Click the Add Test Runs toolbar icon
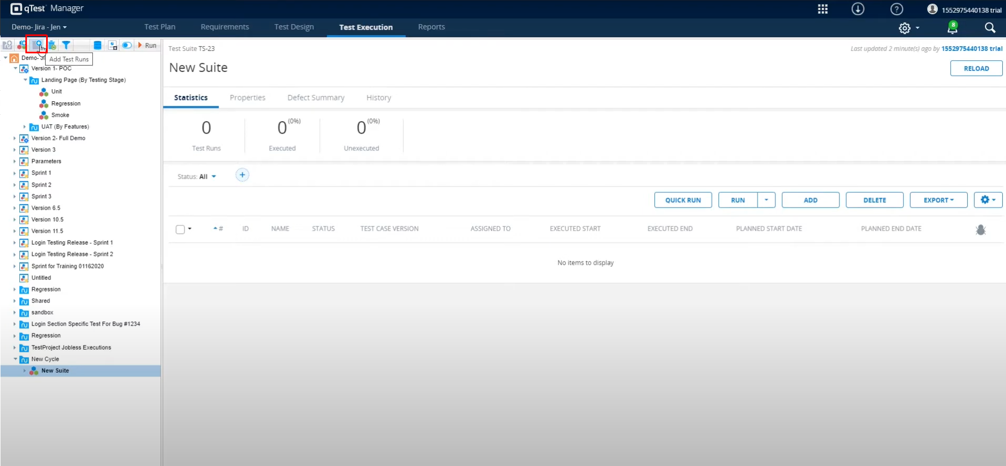 37,45
